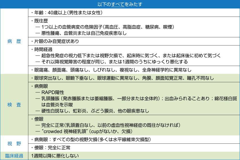Select the 臨床経過 row label
This screenshot has width=240, height=160.
[x=14, y=156]
